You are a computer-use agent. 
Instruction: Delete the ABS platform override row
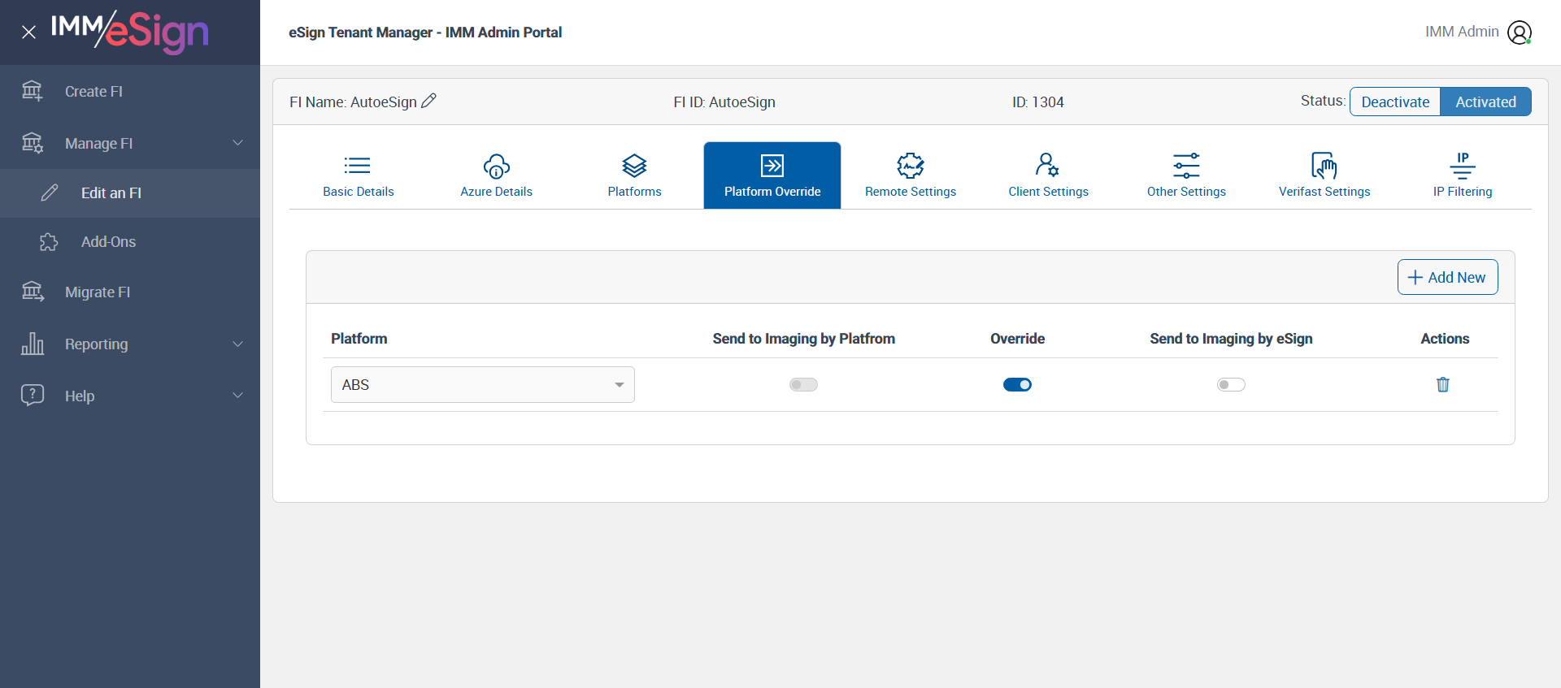coord(1443,384)
